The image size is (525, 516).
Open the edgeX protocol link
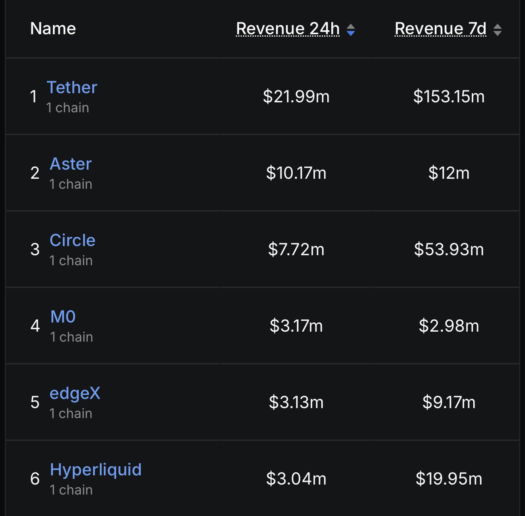(75, 393)
